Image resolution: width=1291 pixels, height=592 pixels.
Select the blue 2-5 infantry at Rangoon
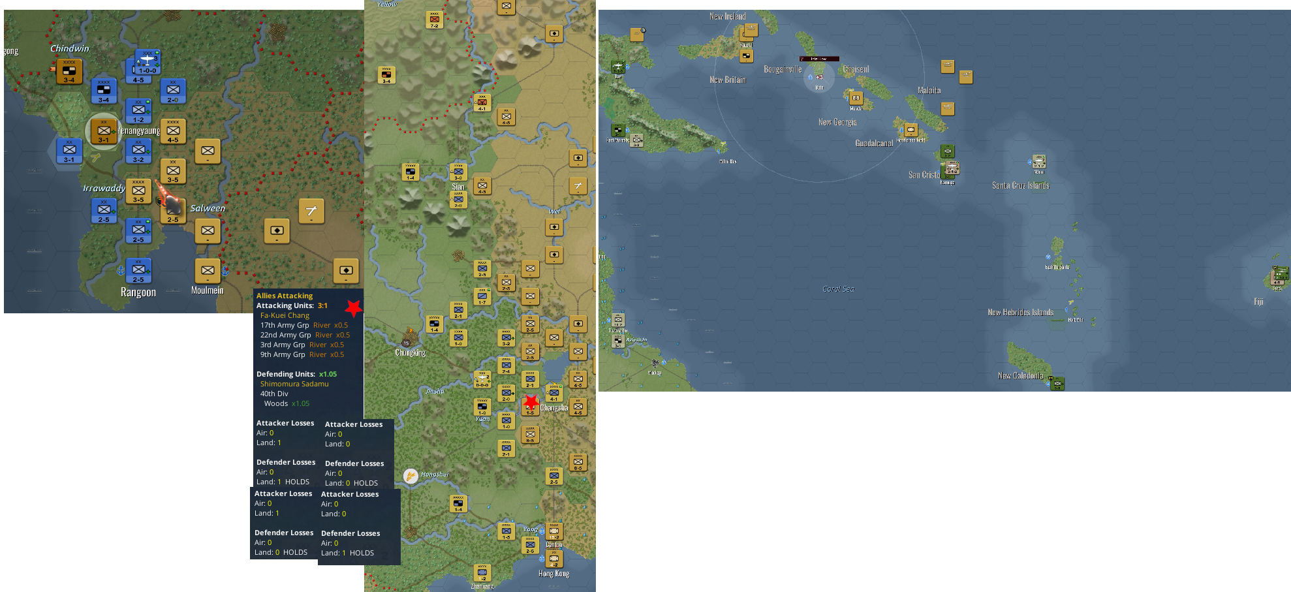(138, 271)
